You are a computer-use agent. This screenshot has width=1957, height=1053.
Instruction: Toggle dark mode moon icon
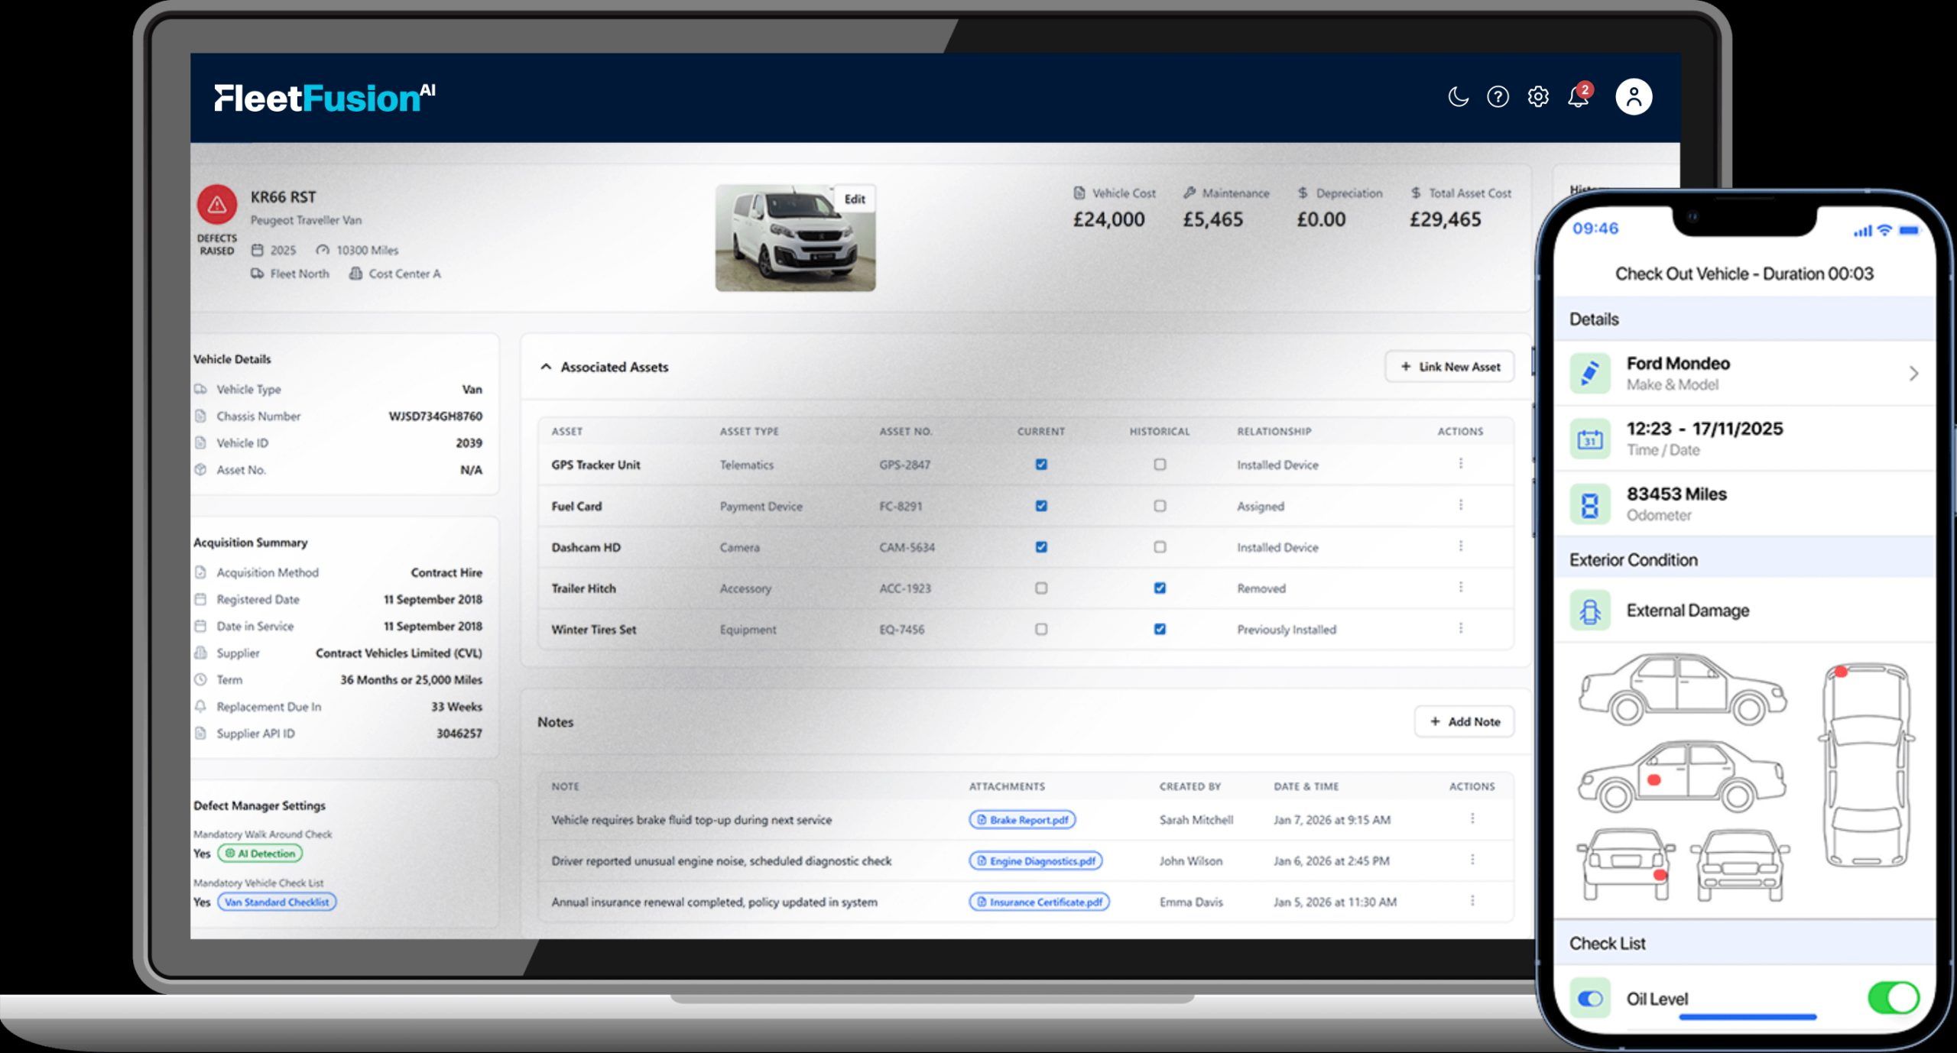click(x=1458, y=97)
